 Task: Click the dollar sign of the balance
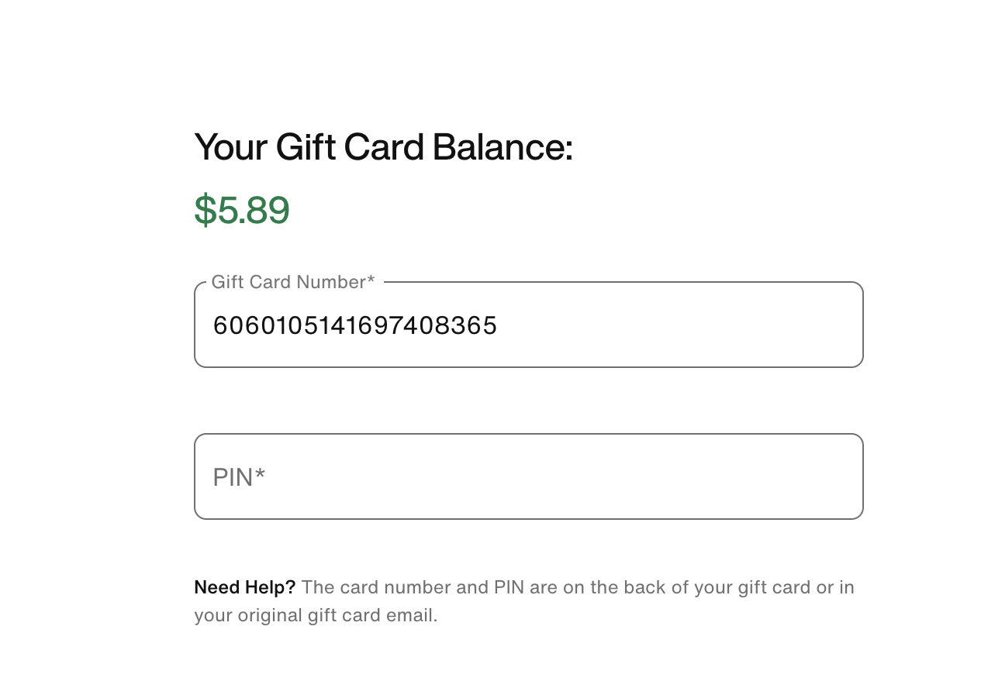[x=205, y=210]
